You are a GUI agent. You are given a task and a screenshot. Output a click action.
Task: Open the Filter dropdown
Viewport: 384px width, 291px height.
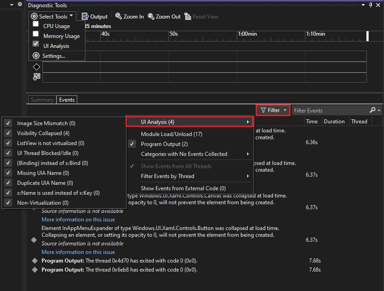click(x=273, y=110)
